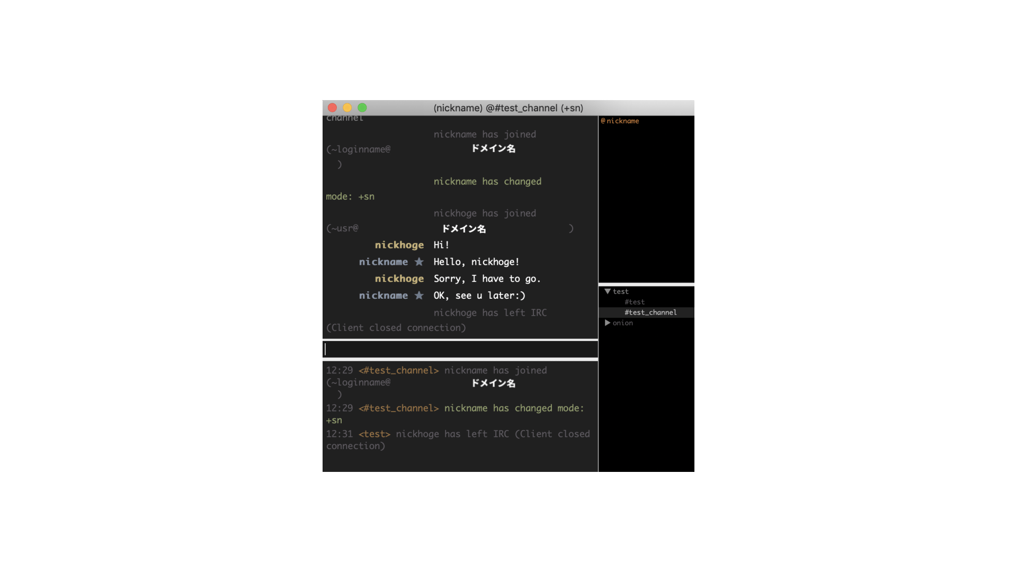Minimize window using the yellow button
The width and height of the screenshot is (1017, 572).
[347, 108]
